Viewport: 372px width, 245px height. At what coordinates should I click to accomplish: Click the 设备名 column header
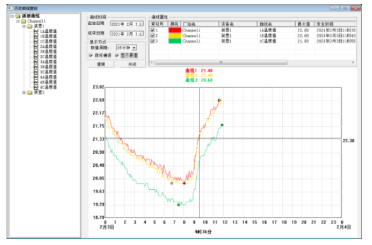point(238,24)
